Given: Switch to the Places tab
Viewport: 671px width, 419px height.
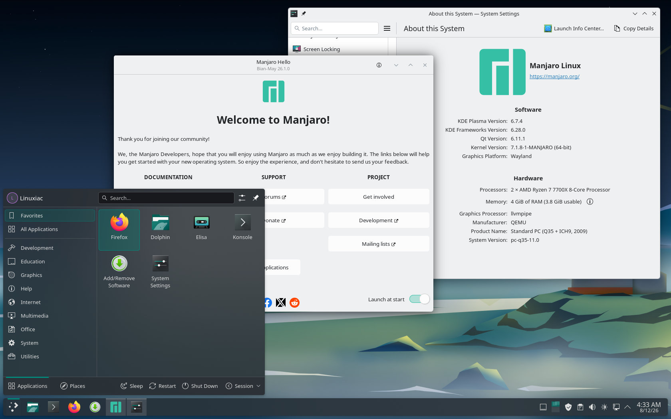Looking at the screenshot, I should pyautogui.click(x=73, y=386).
